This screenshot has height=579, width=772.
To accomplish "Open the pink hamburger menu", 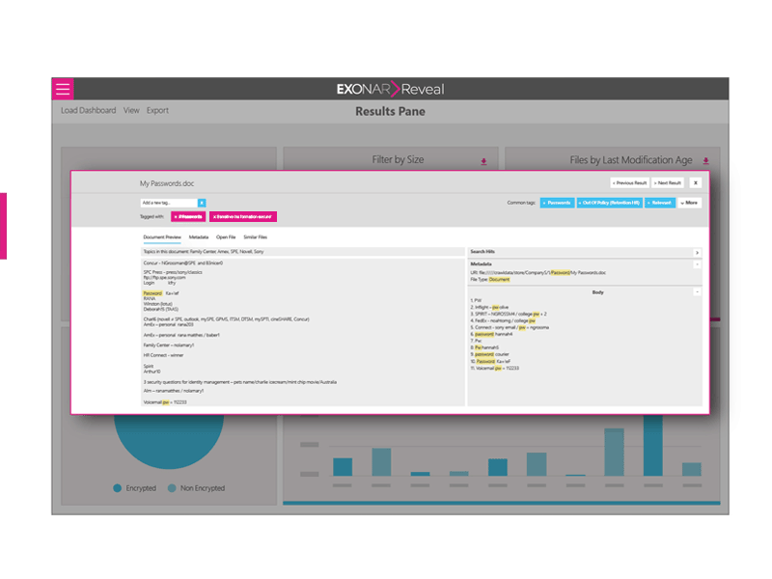I will [63, 88].
